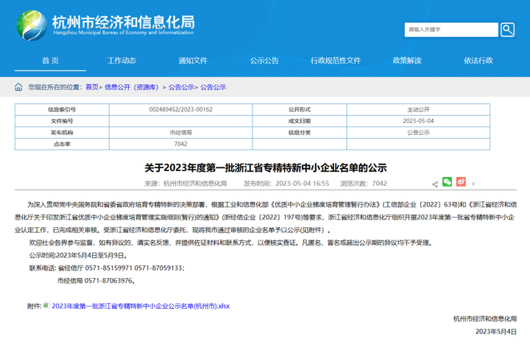The height and width of the screenshot is (348, 530).
Task: Download the 2023 enterprise list xlsx attachment
Action: coord(140,305)
